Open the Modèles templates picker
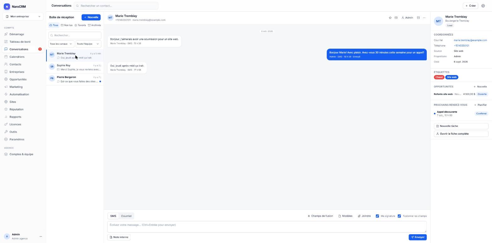The height and width of the screenshot is (243, 492). pos(345,216)
